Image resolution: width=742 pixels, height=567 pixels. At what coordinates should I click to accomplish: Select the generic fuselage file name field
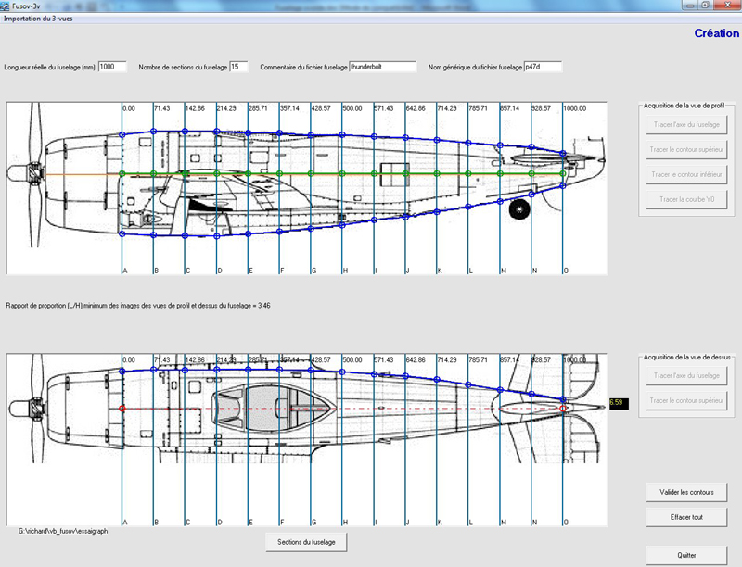(x=543, y=67)
